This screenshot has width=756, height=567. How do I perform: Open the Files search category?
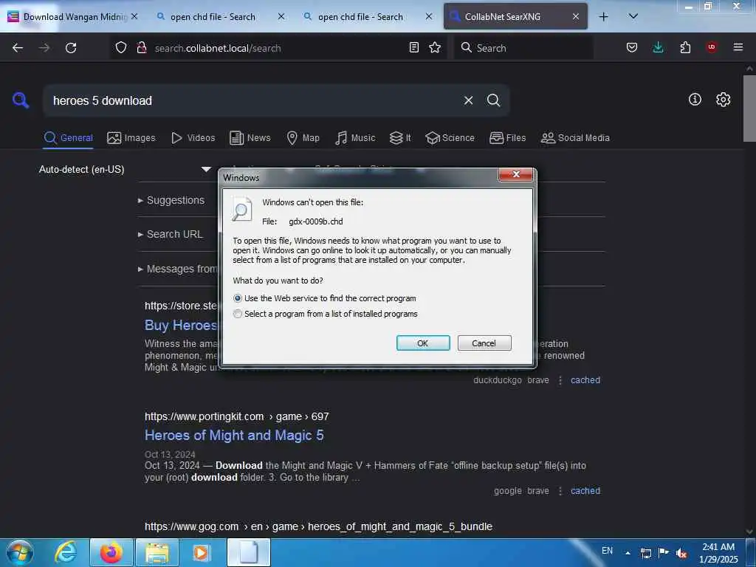tap(508, 138)
